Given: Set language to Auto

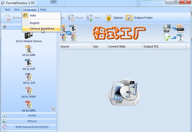Looking at the screenshot, I should [33, 15].
